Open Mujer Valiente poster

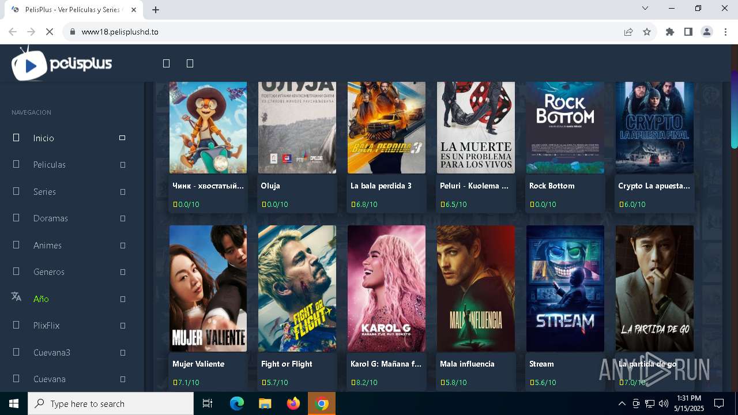[208, 288]
